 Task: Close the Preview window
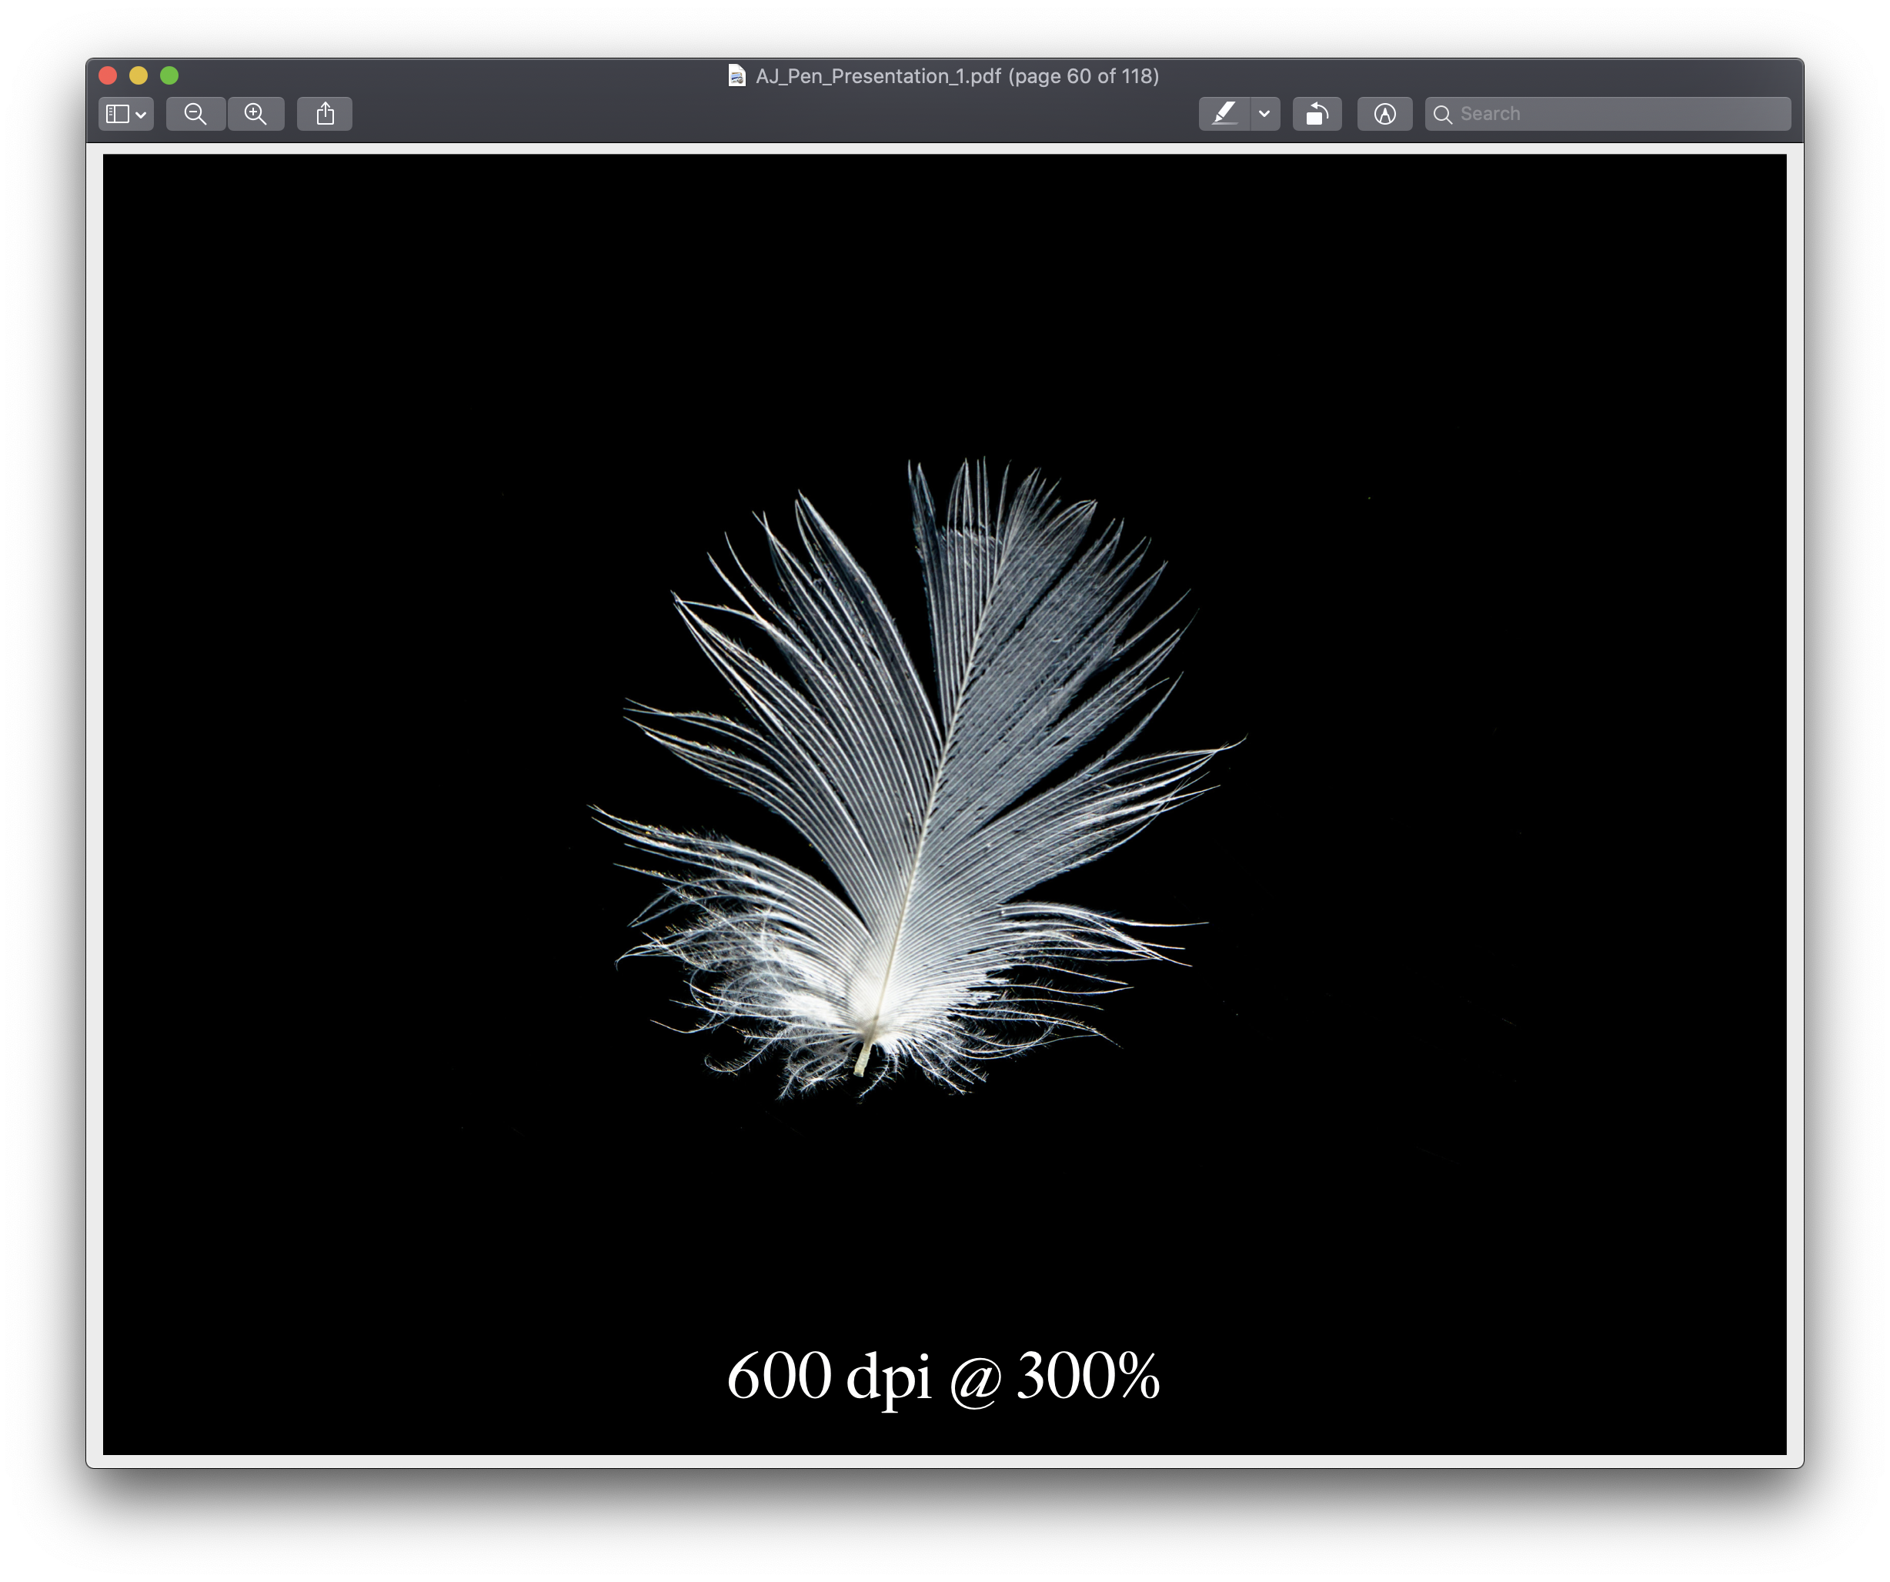click(108, 75)
